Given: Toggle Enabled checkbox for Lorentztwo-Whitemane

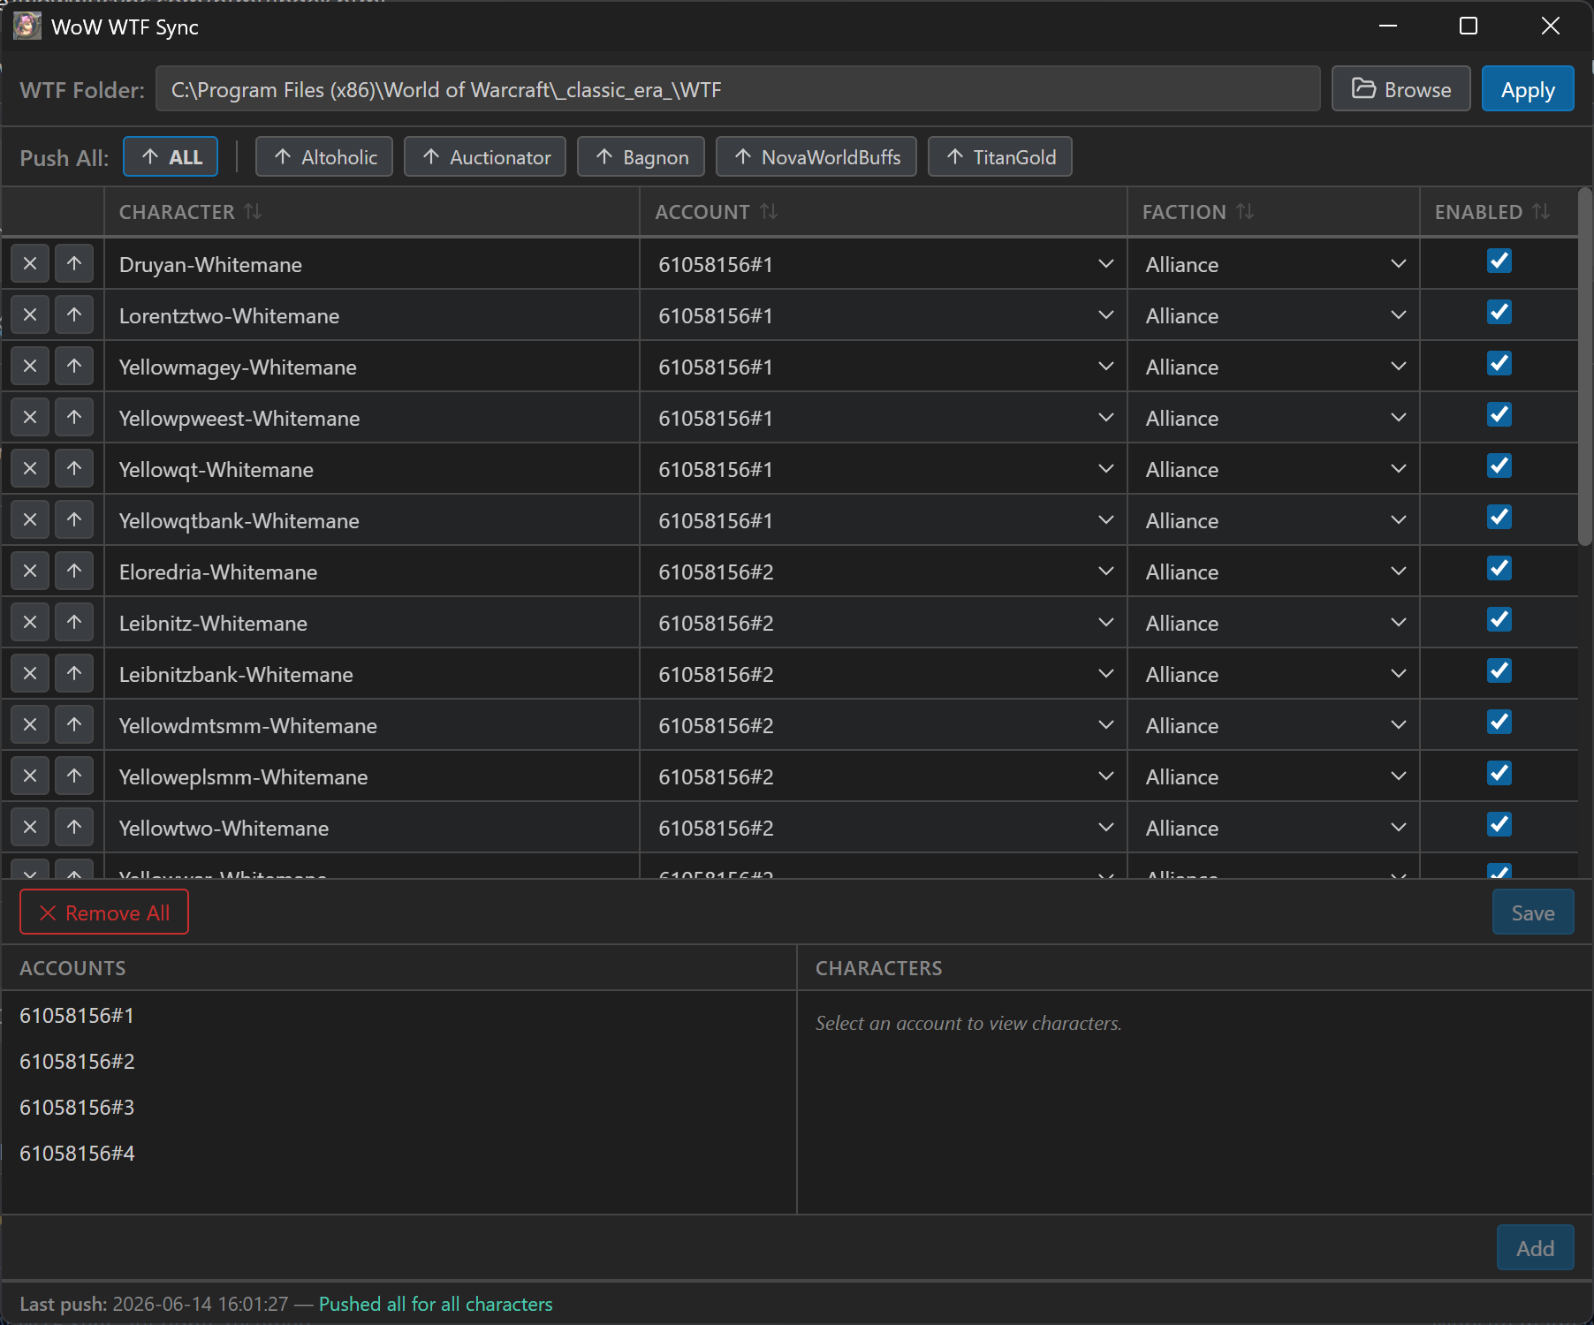Looking at the screenshot, I should point(1499,312).
